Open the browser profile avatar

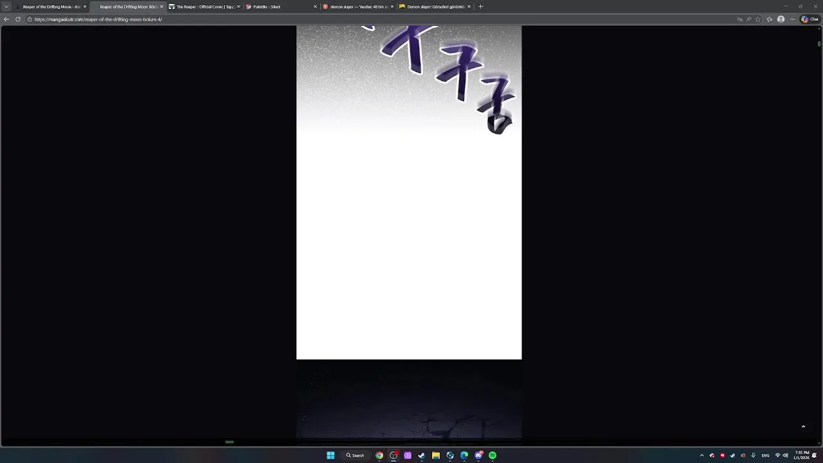coord(781,19)
